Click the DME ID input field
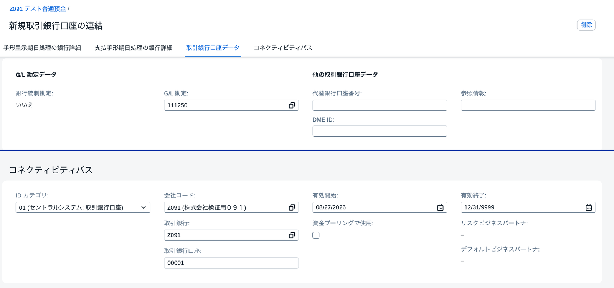 click(380, 131)
